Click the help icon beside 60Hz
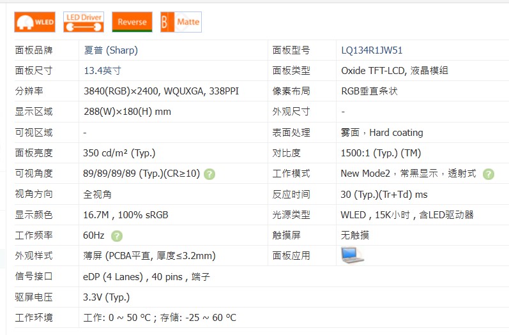Screen dimensions: 509x335 (117, 235)
